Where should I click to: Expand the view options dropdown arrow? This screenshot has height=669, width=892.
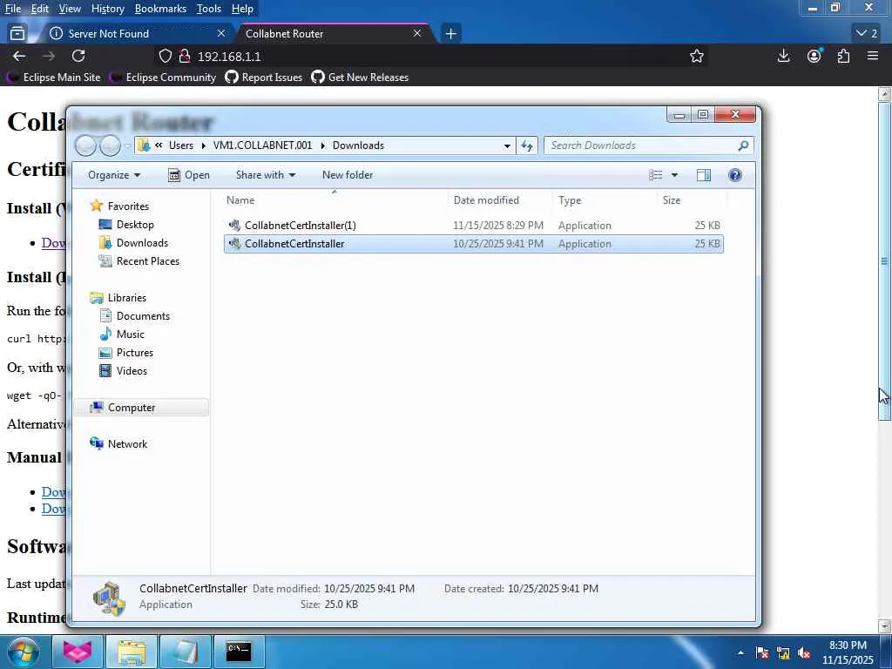(x=675, y=175)
